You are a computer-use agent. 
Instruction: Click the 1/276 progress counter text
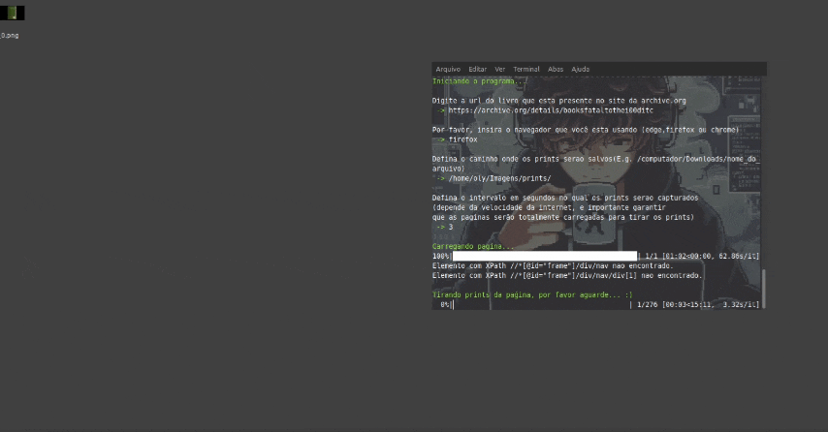647,305
